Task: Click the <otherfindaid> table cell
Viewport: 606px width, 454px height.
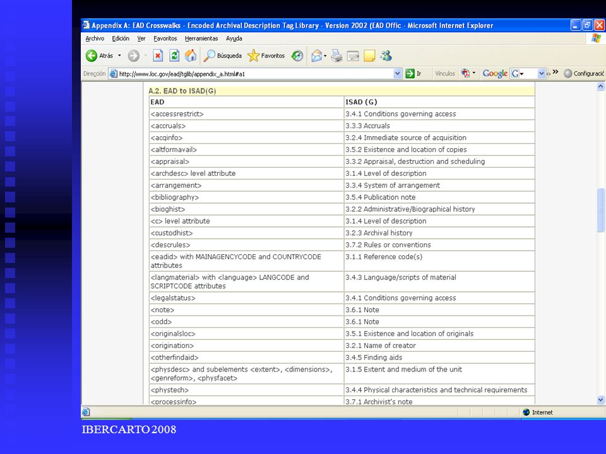Action: coord(246,357)
